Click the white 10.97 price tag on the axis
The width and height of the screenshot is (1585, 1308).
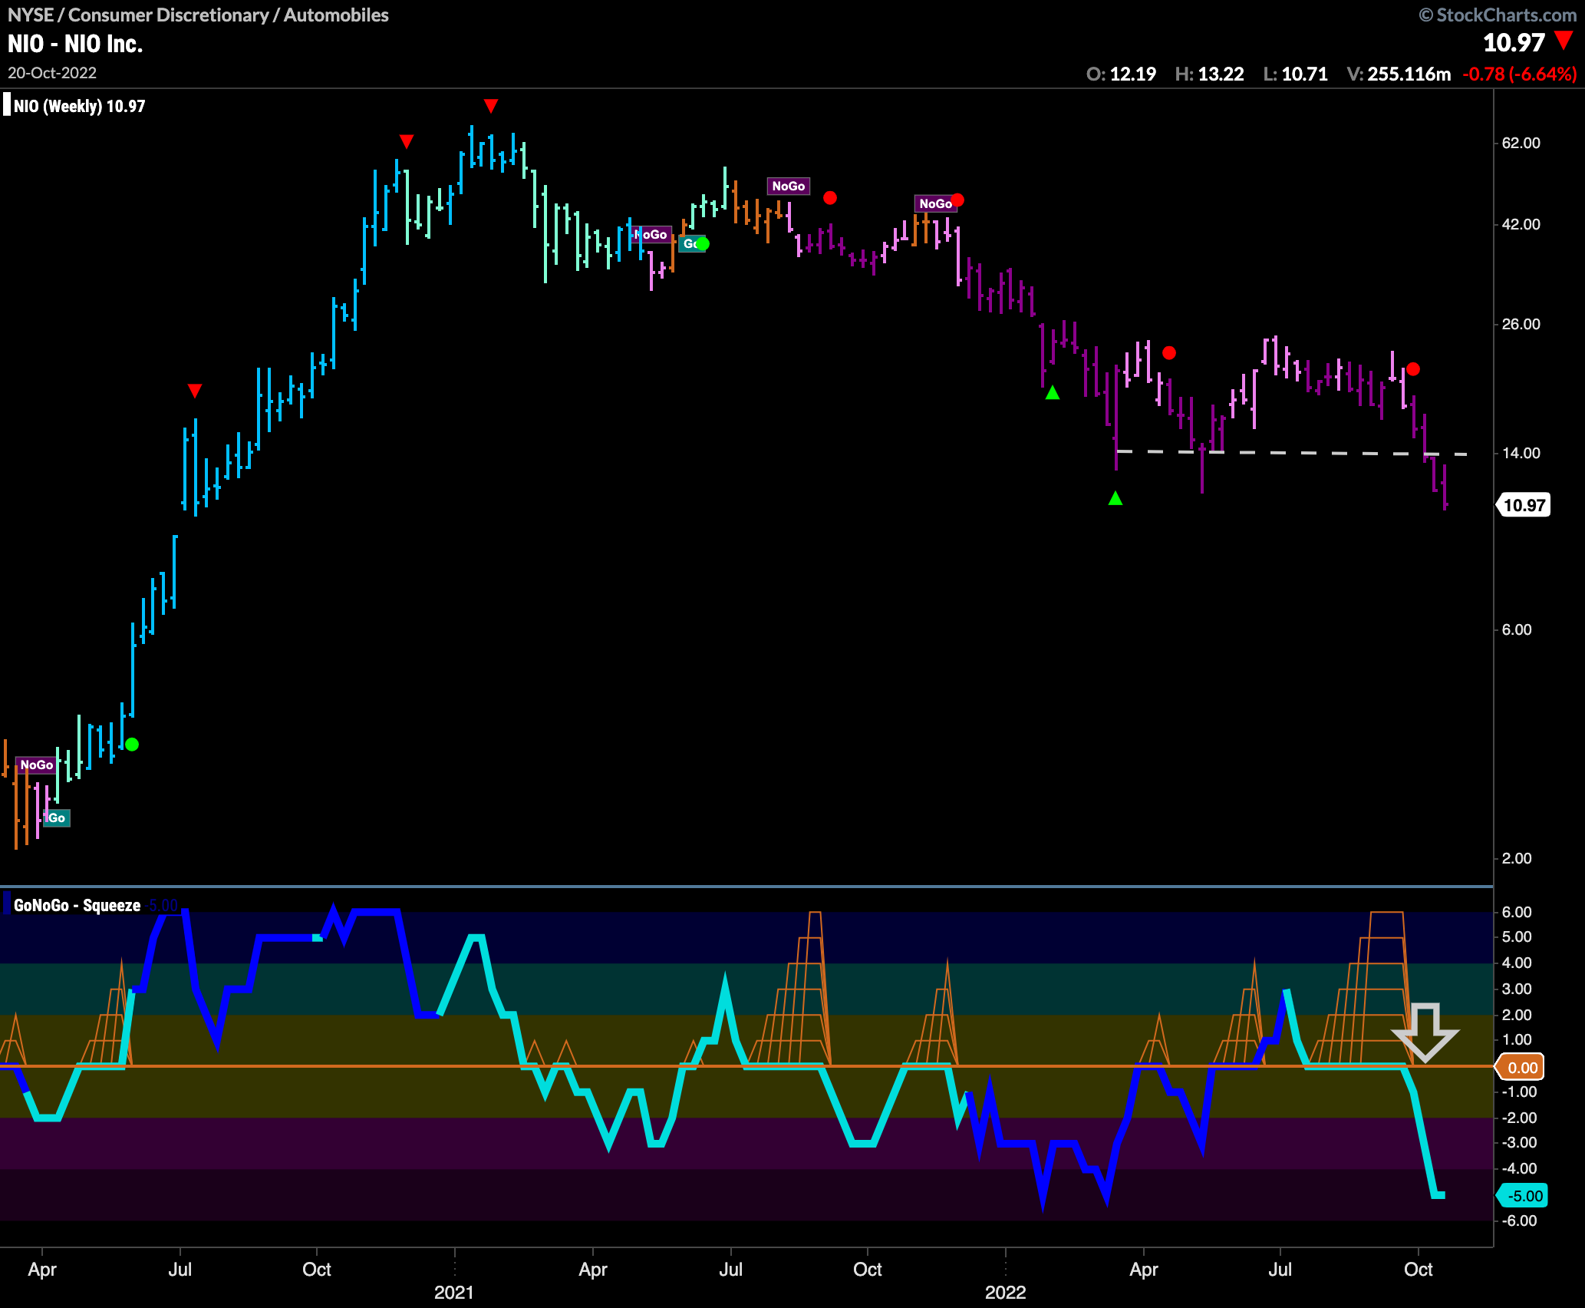click(x=1524, y=505)
